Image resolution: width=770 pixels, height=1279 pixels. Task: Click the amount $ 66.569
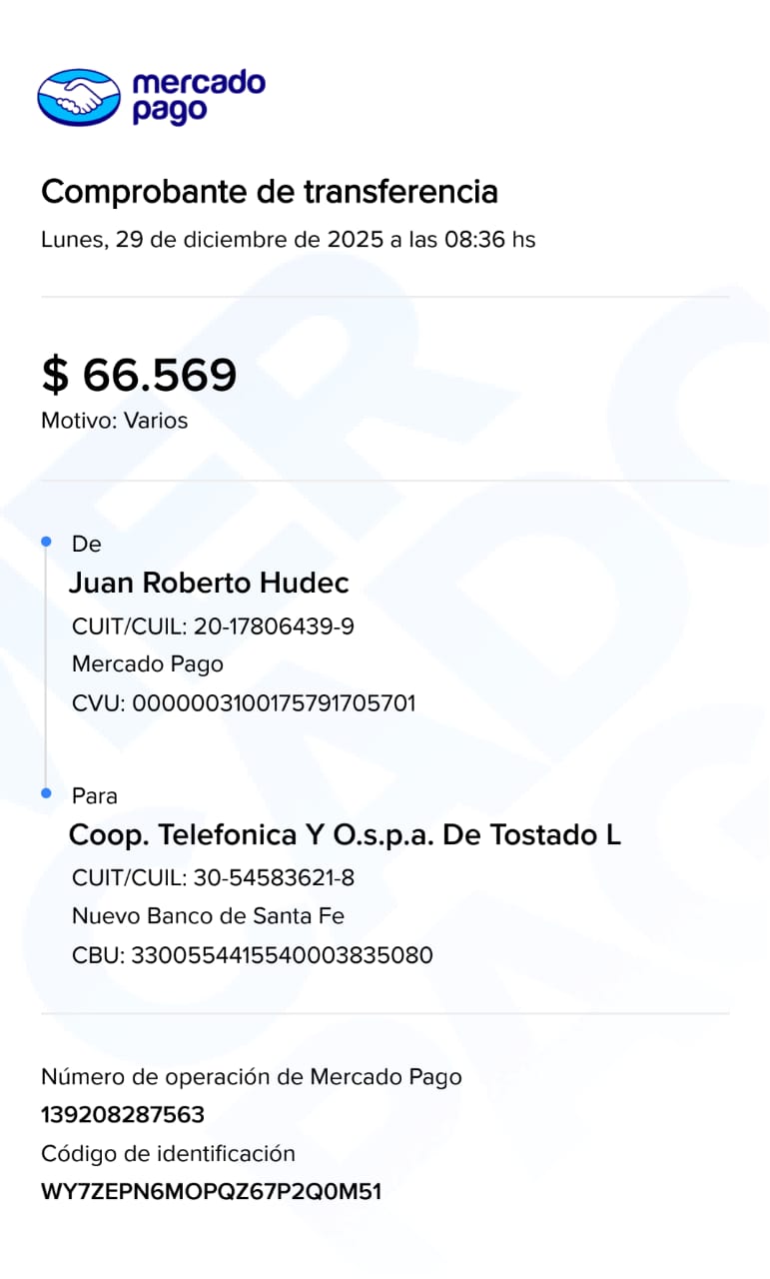click(x=139, y=375)
